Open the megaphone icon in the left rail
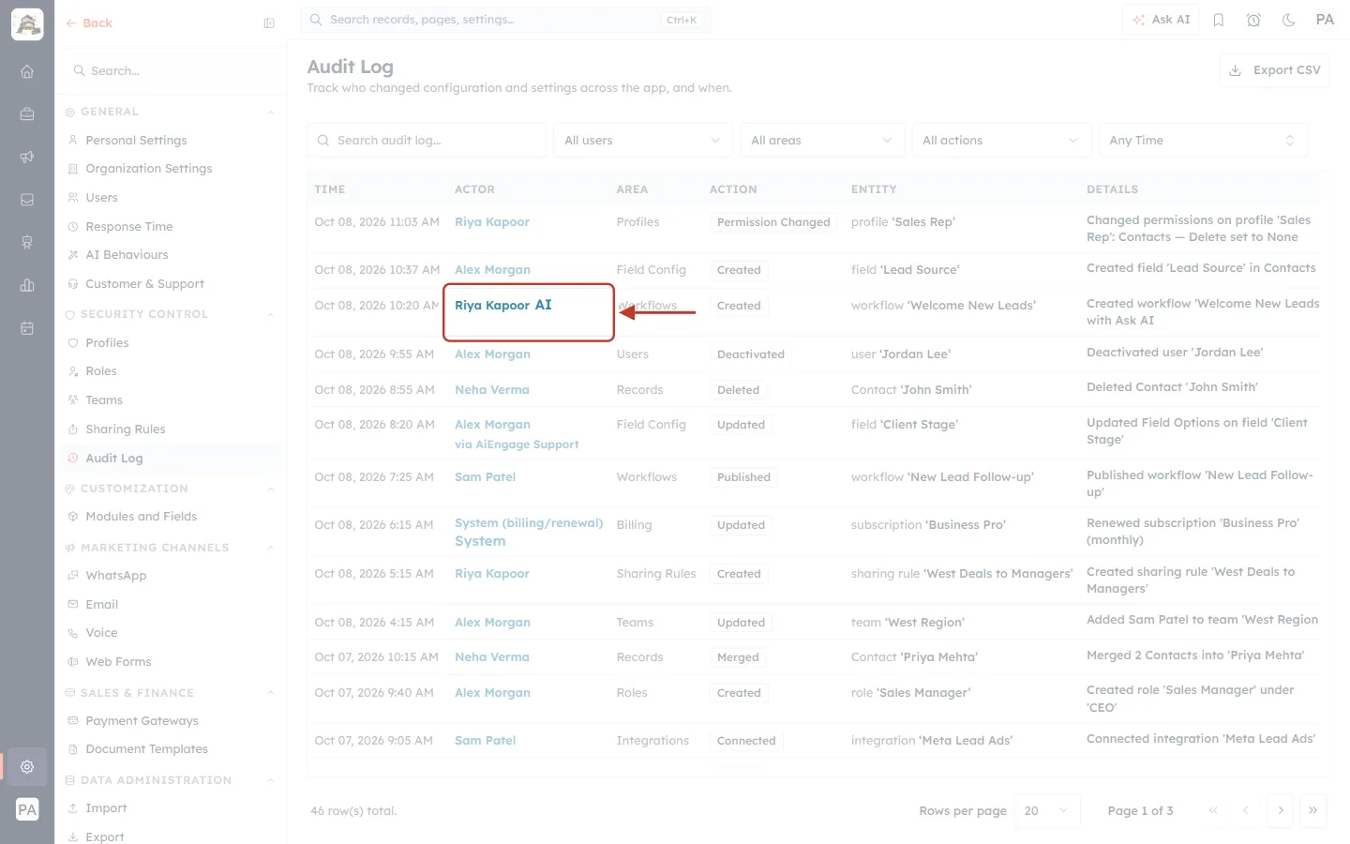This screenshot has width=1350, height=844. (27, 157)
